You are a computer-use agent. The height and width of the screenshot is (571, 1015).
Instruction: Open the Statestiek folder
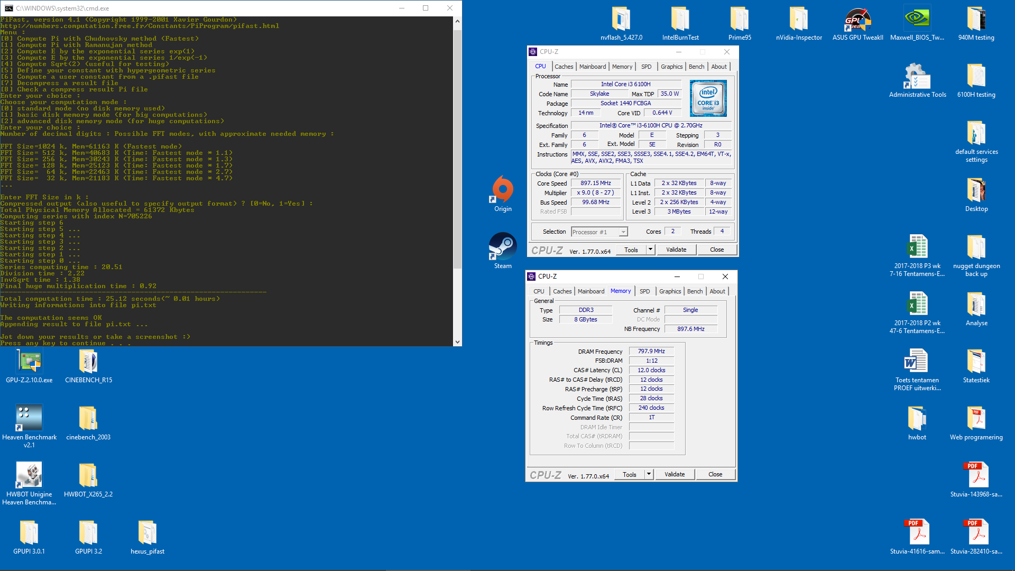pos(976,366)
